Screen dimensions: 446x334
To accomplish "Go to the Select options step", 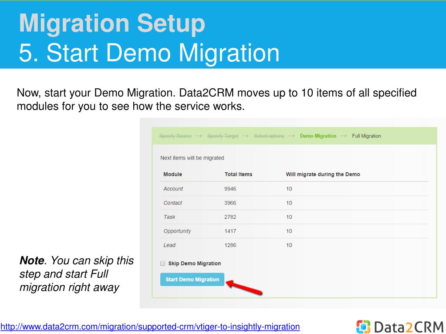I will pos(269,136).
